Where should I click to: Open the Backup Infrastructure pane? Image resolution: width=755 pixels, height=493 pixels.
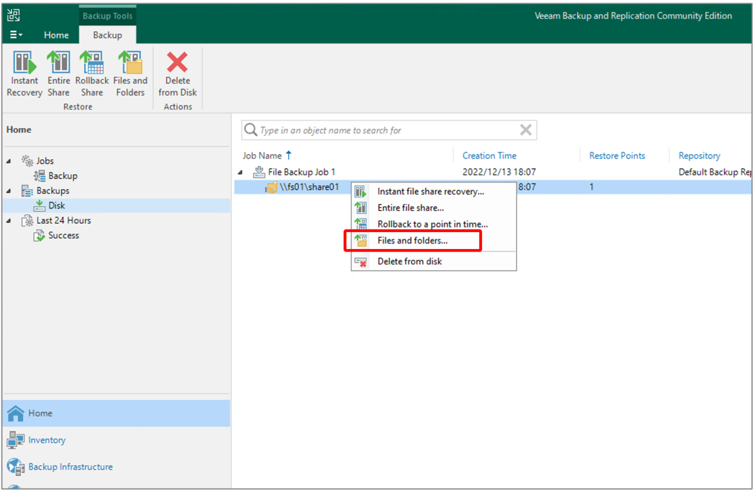click(x=116, y=467)
